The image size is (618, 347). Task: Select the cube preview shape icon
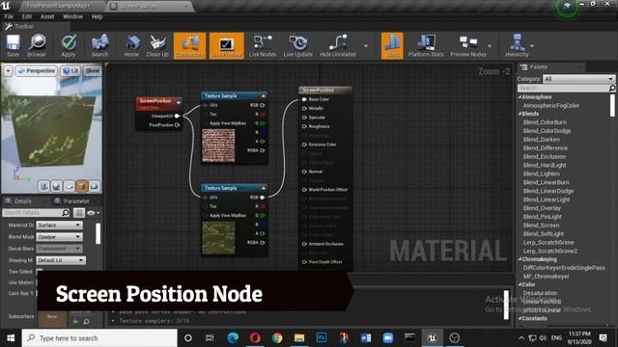click(82, 186)
